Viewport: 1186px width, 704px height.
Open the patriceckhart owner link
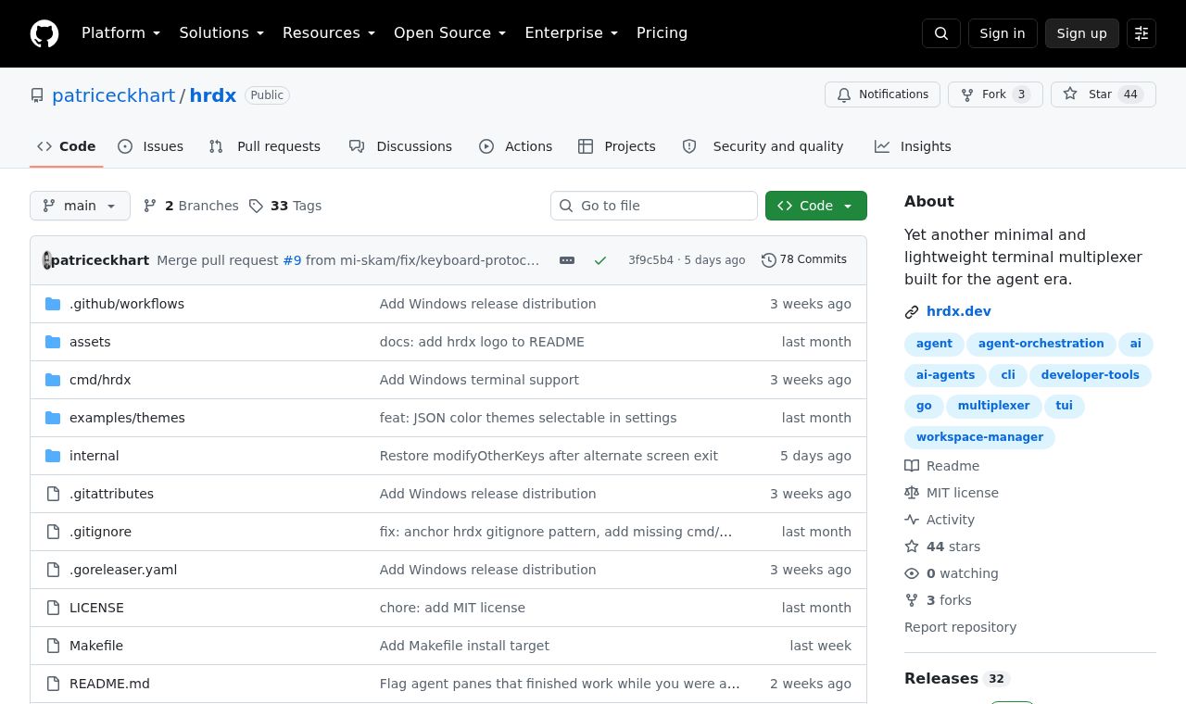[x=113, y=95]
